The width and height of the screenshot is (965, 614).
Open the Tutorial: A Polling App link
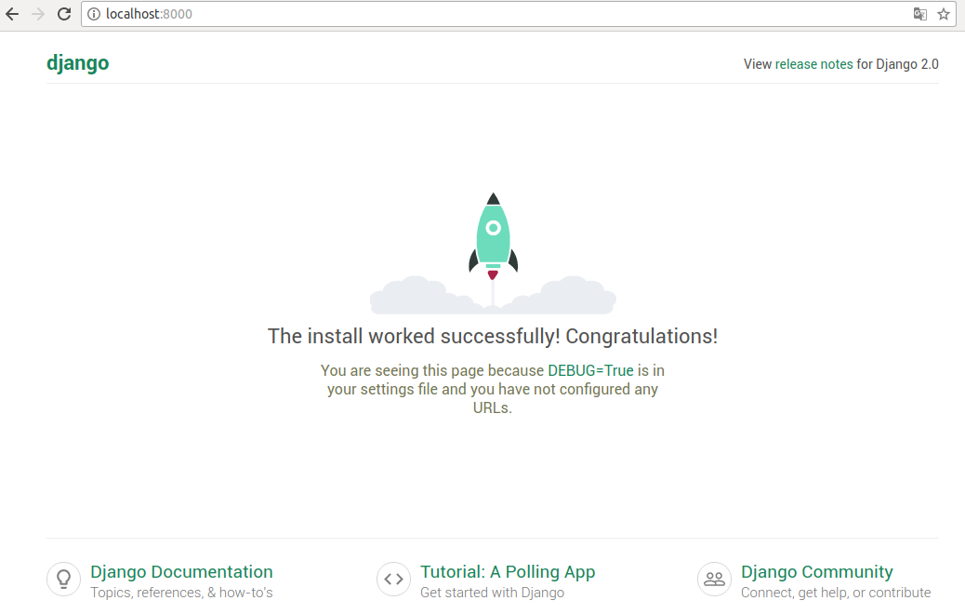(x=508, y=571)
